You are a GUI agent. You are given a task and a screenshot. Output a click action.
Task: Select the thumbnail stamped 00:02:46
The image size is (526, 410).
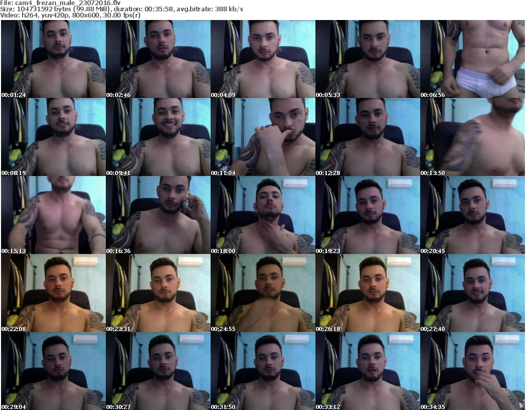click(158, 59)
